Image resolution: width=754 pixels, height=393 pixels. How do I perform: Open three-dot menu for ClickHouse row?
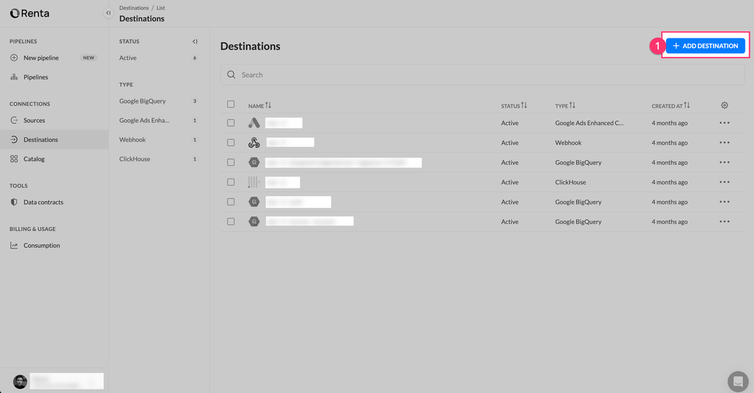[x=724, y=182]
